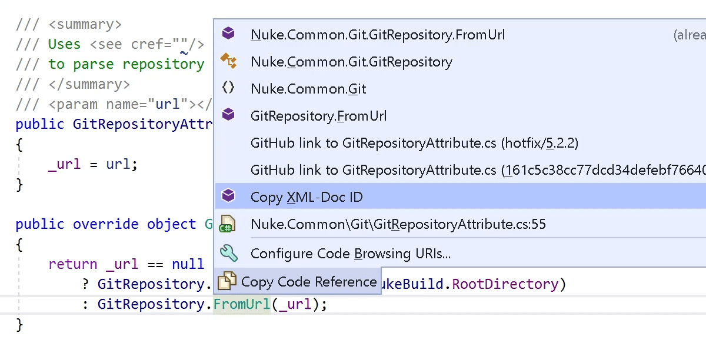706x353 pixels.
Task: Click GitRepository in the '?' ternary line
Action: (x=151, y=284)
